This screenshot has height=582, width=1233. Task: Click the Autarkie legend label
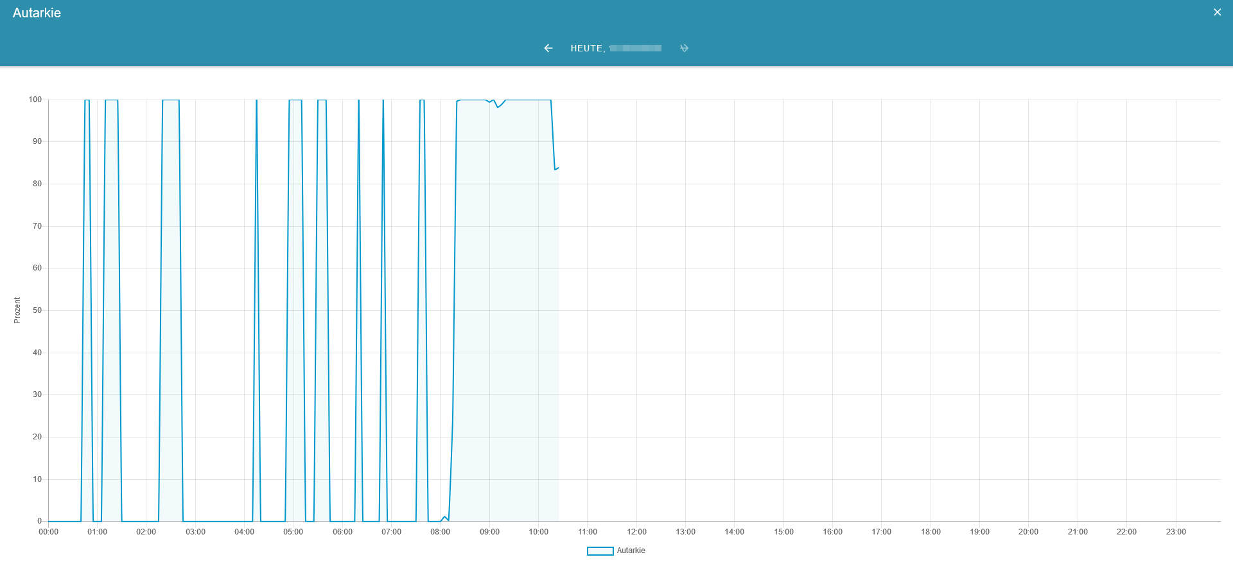(x=631, y=551)
